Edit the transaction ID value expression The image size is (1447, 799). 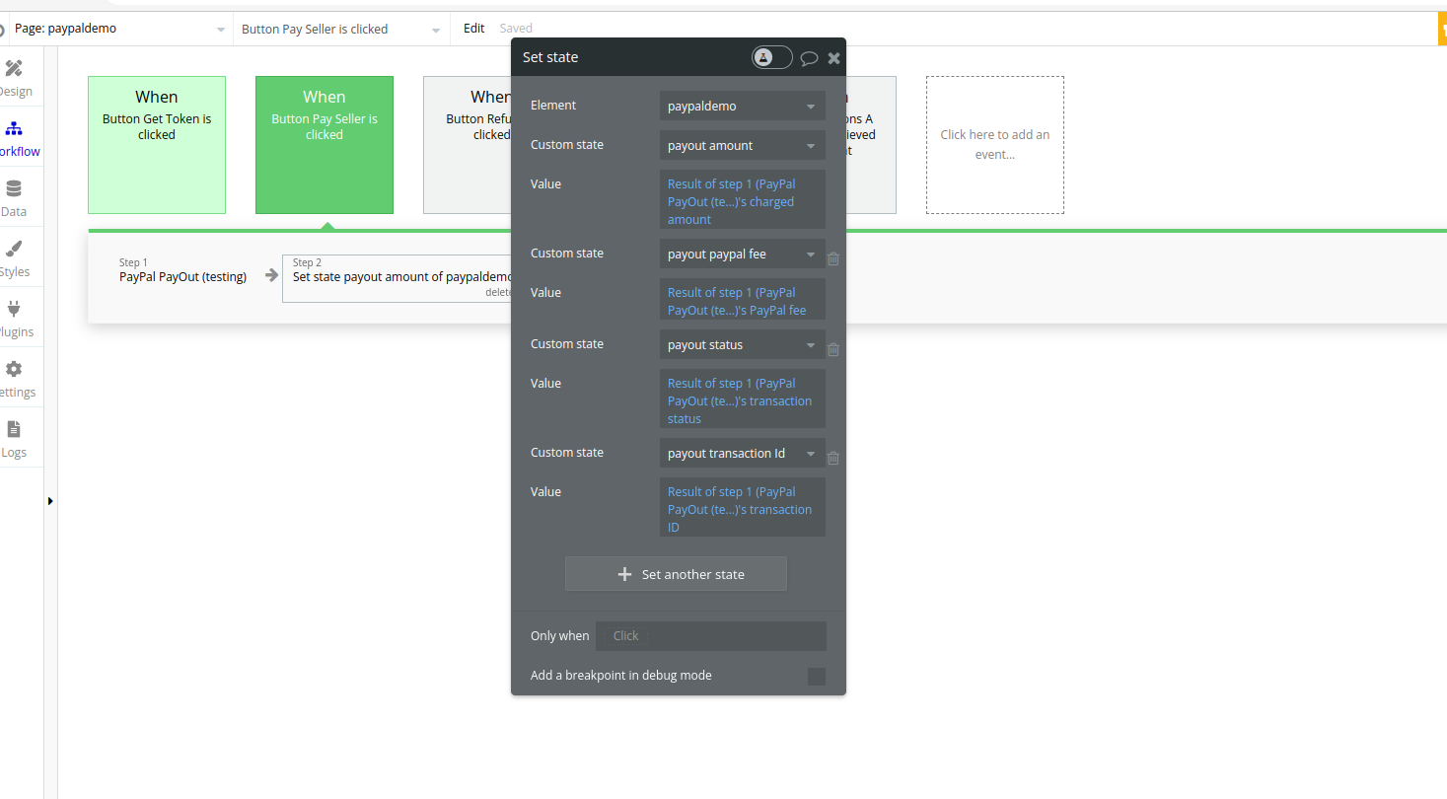[x=743, y=508]
